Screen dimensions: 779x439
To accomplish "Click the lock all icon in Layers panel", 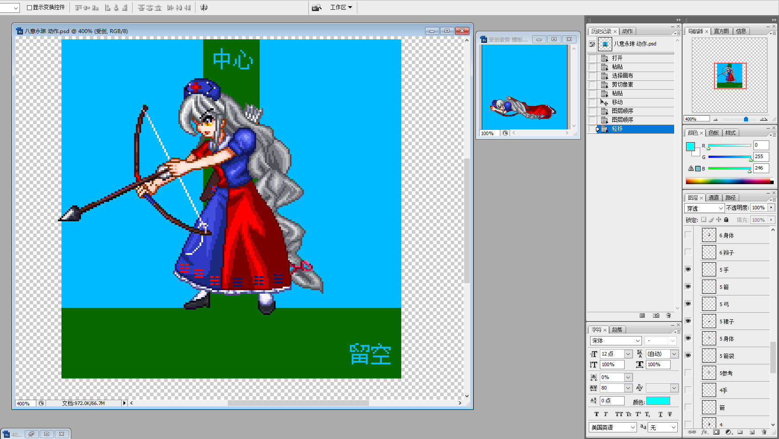I will (726, 219).
